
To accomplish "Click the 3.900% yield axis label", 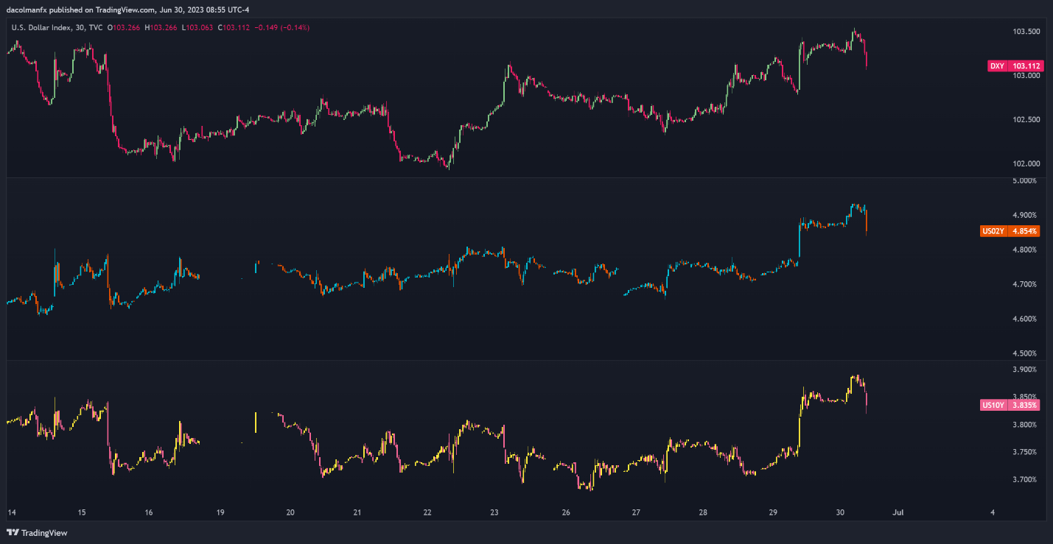I will click(x=1025, y=370).
